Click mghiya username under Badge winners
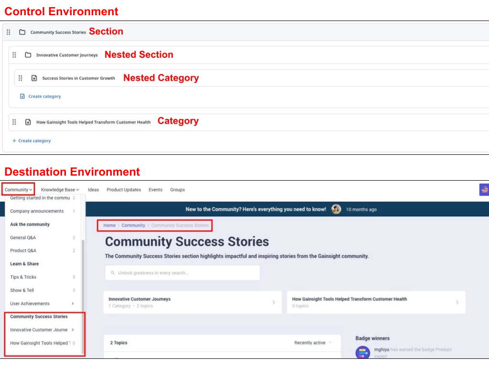The height and width of the screenshot is (367, 489). point(382,349)
